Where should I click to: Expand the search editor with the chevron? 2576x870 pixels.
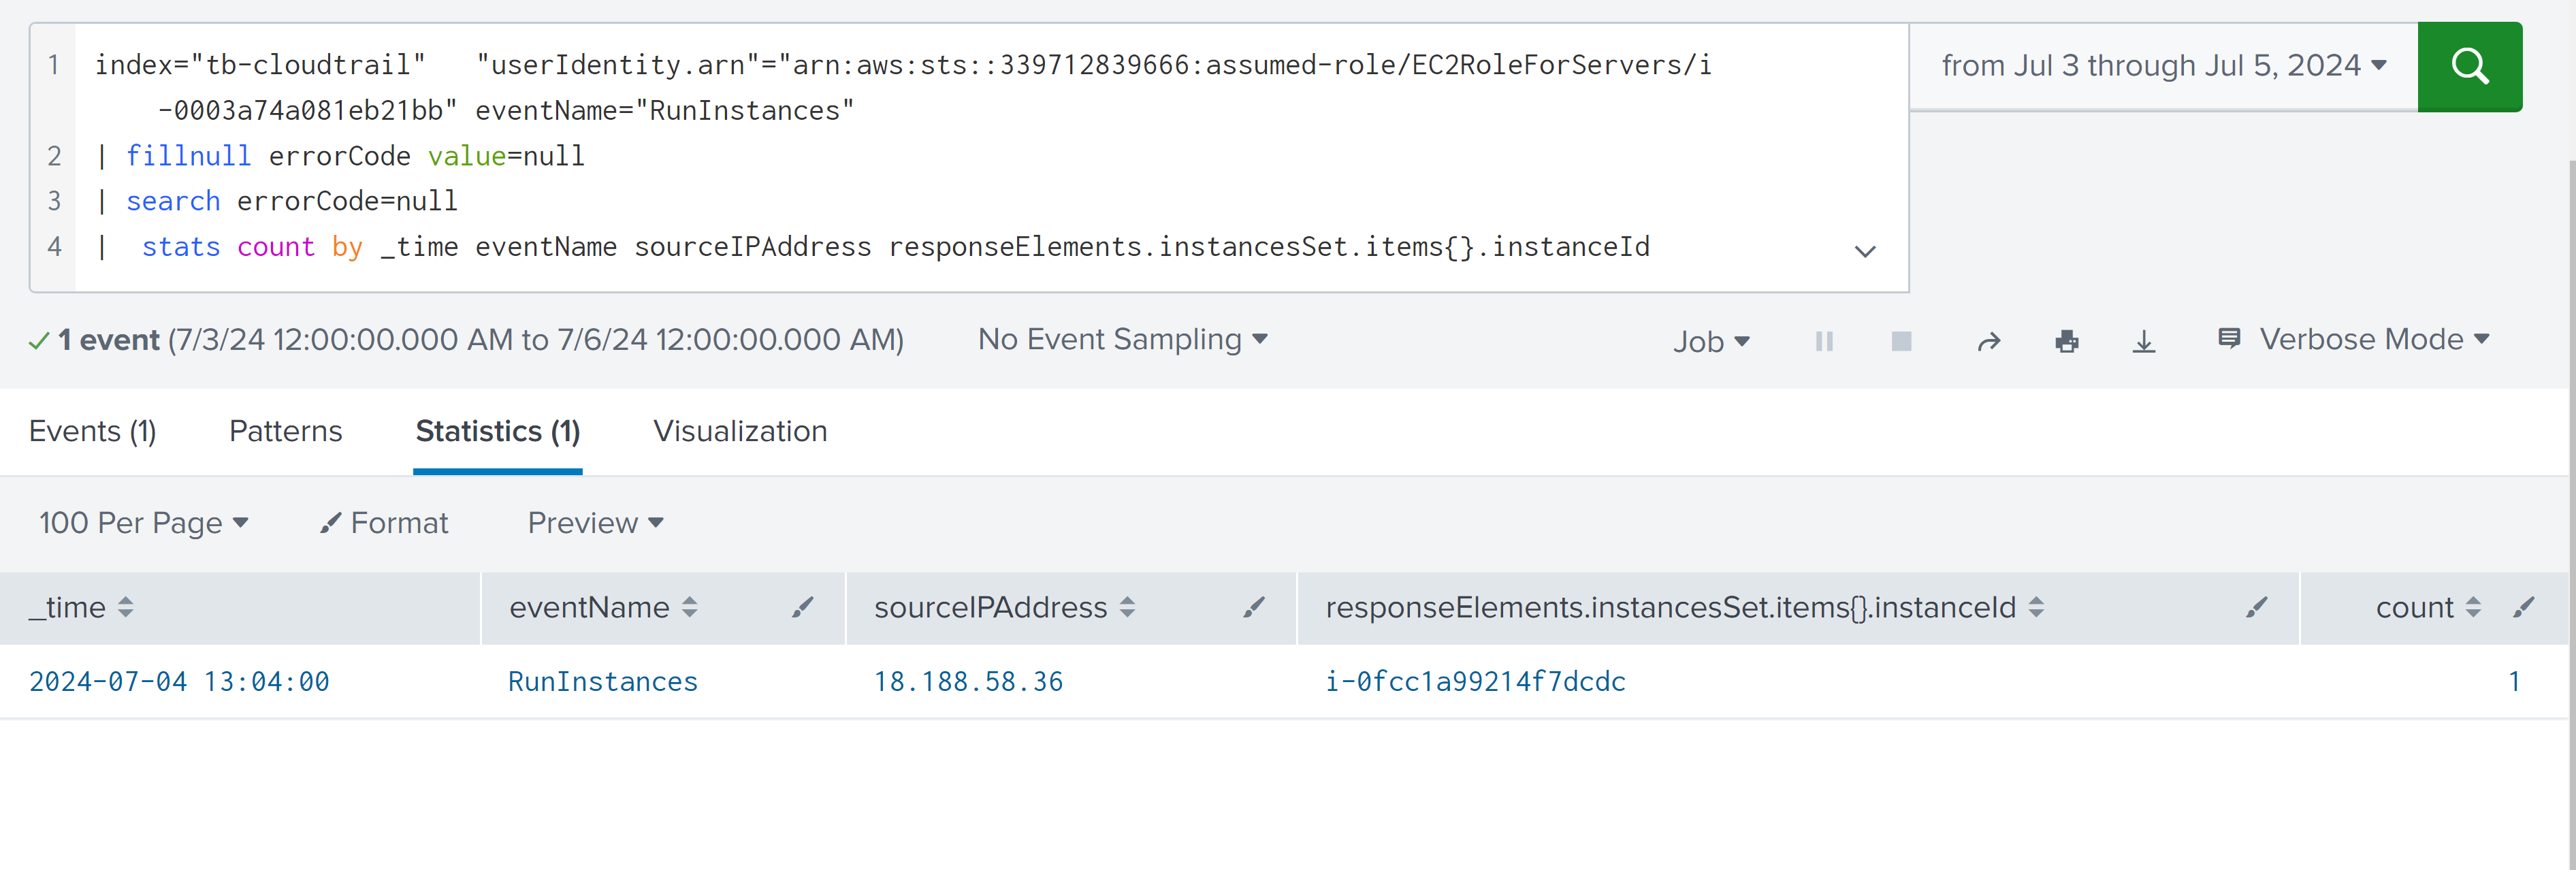click(1864, 251)
